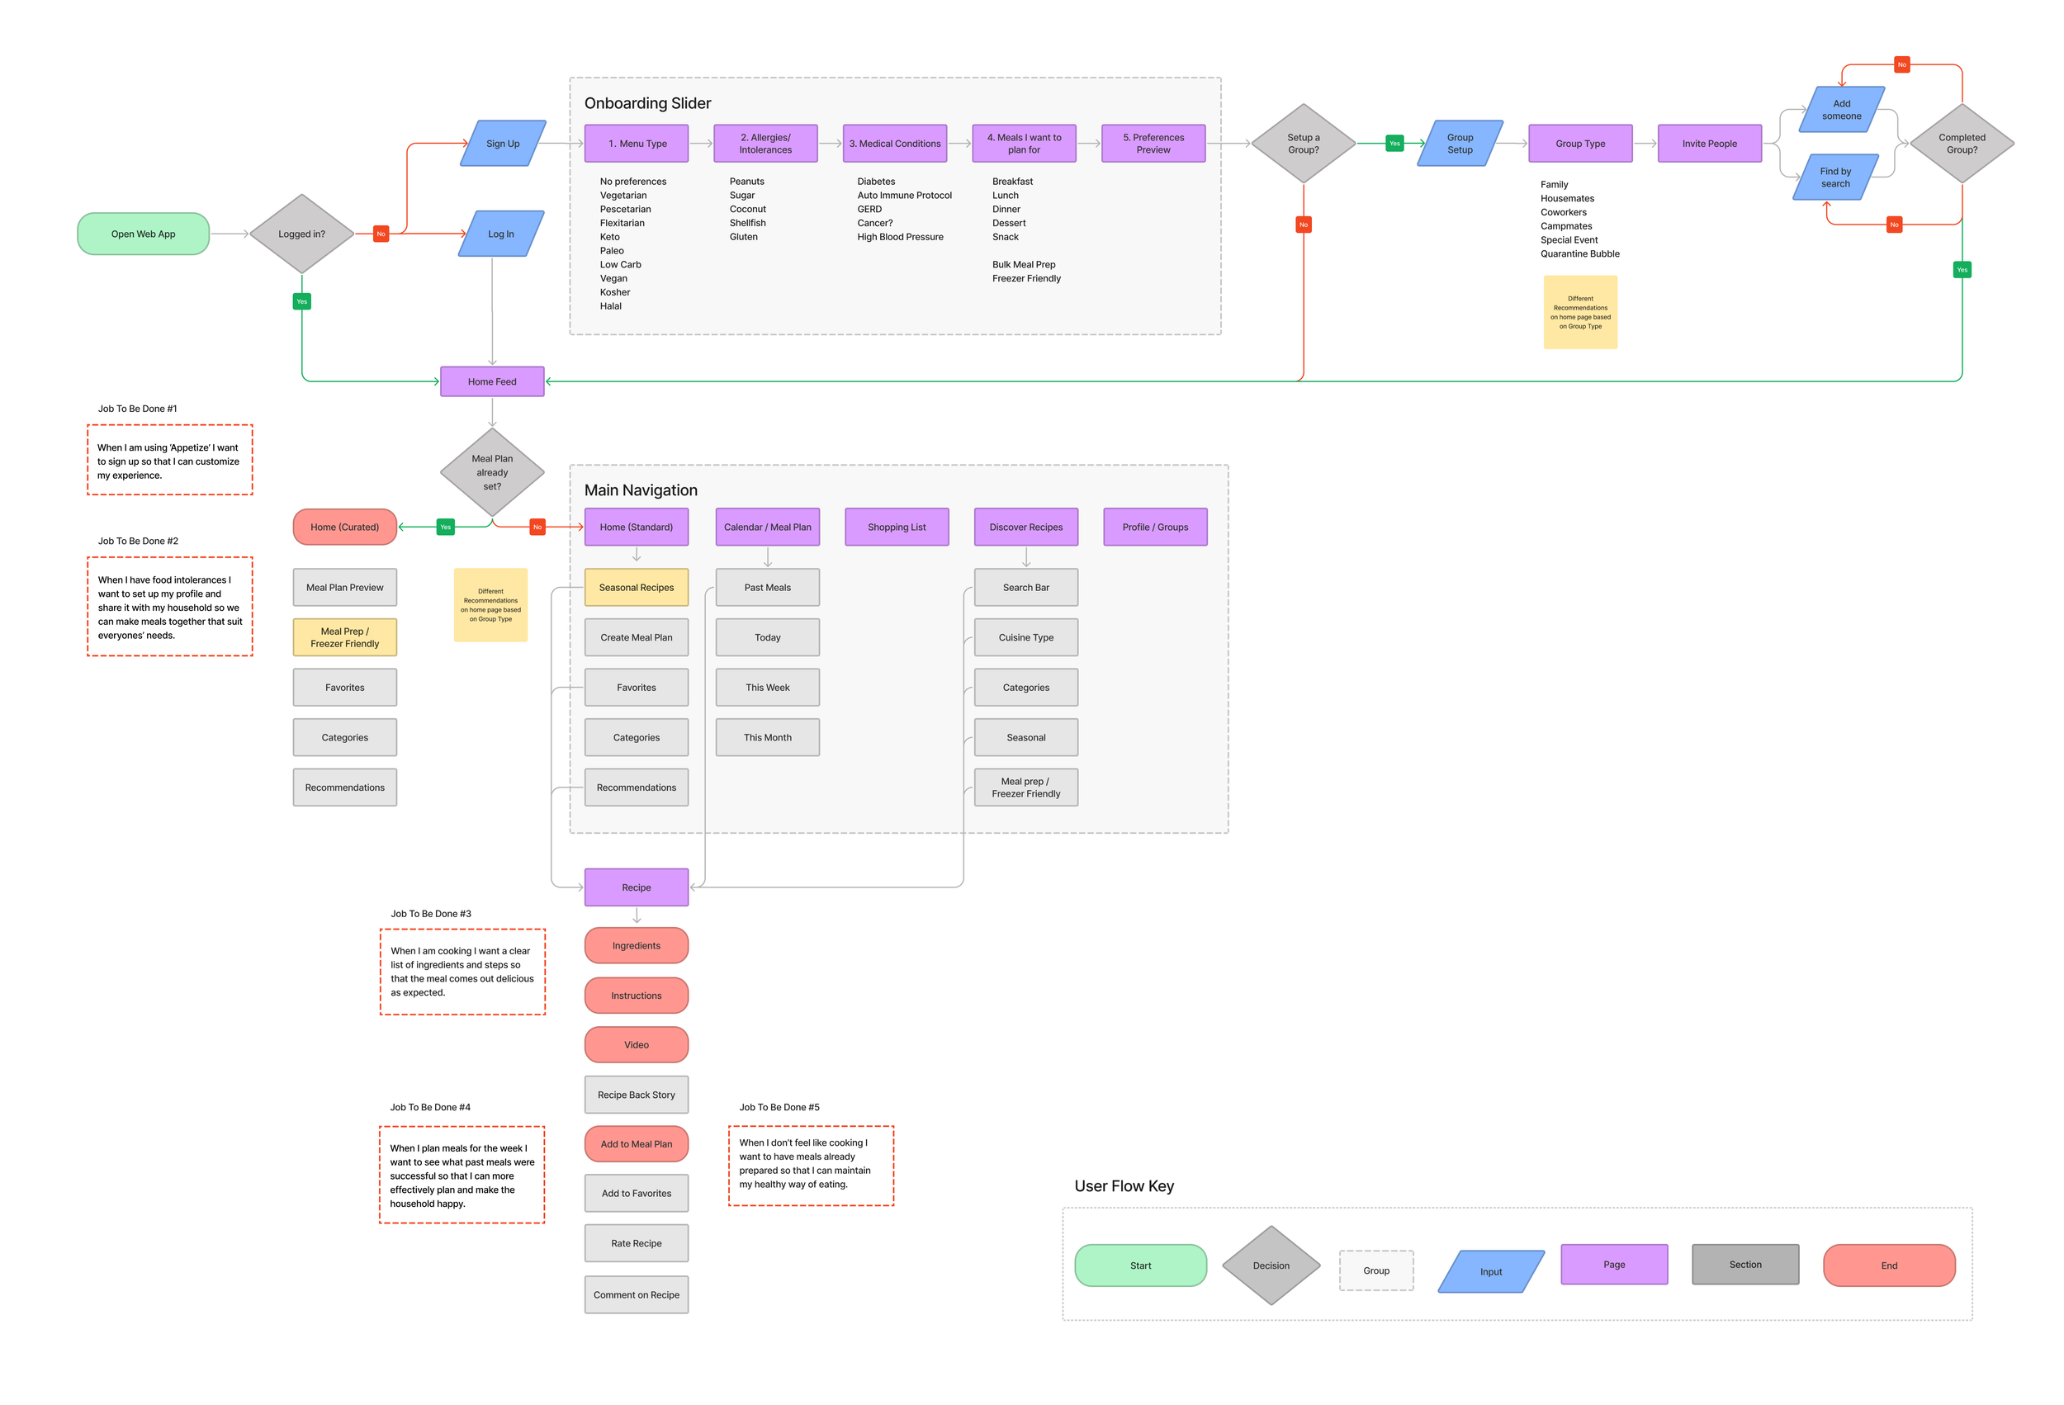Click the Recipe page box
Screen dimensions: 2064x1405
tap(636, 887)
